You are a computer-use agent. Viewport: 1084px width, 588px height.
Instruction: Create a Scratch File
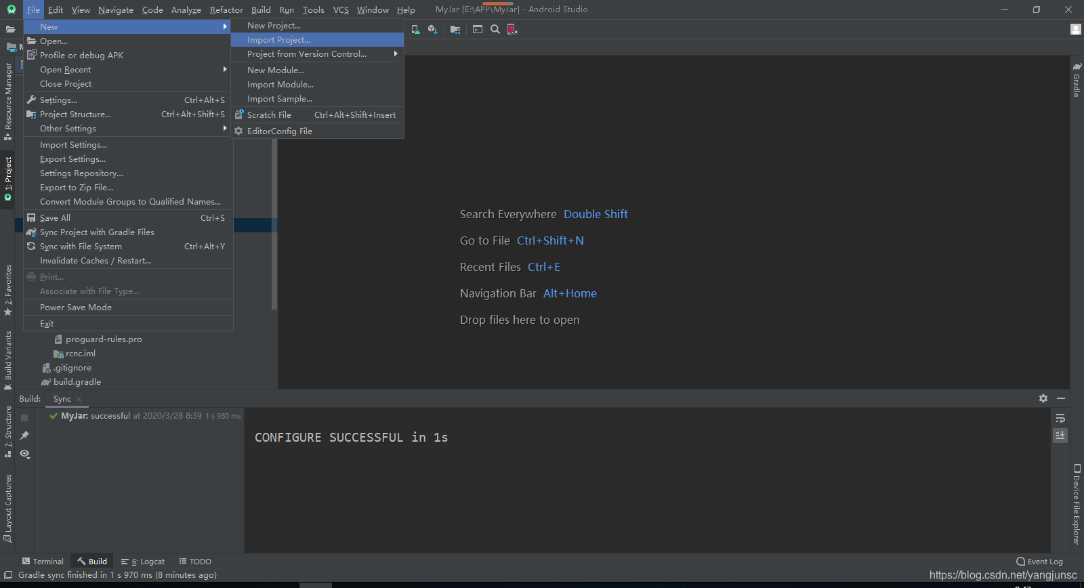click(317, 115)
